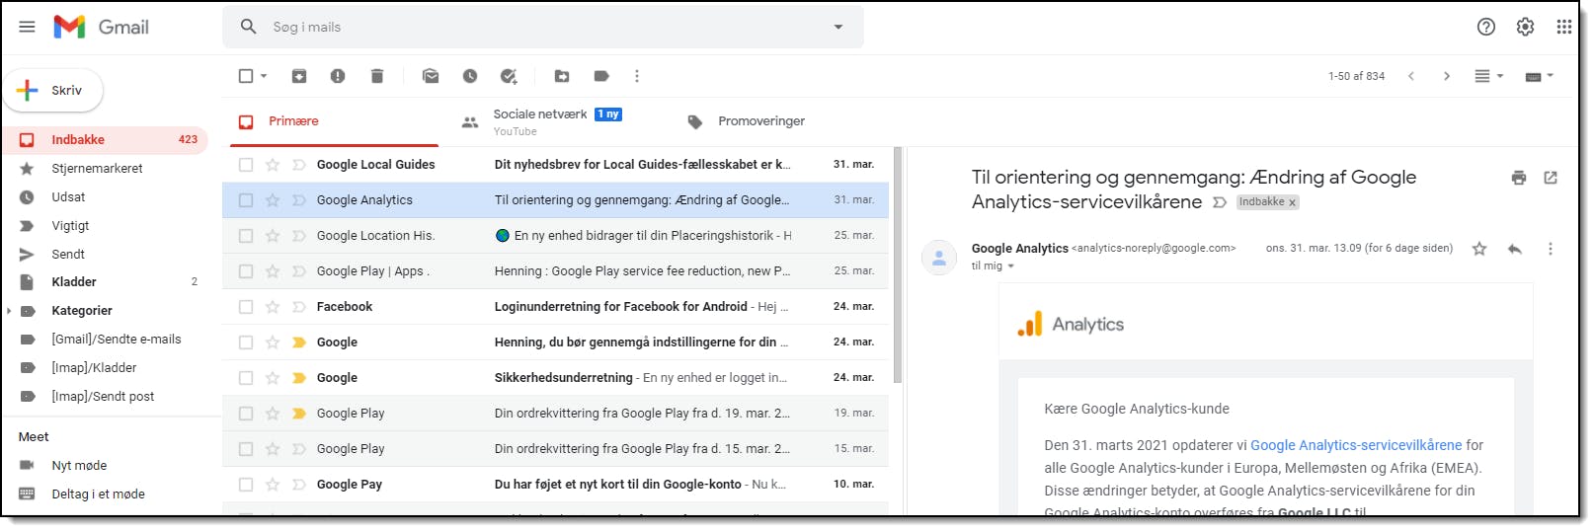Viewport: 1595px width, 532px height.
Task: Select the Google Local Guides mail checkbox
Action: (x=246, y=165)
